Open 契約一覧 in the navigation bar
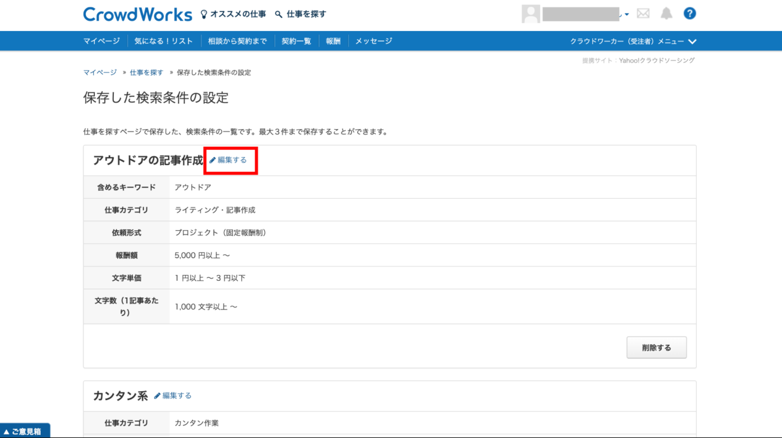Image resolution: width=782 pixels, height=438 pixels. click(x=296, y=41)
